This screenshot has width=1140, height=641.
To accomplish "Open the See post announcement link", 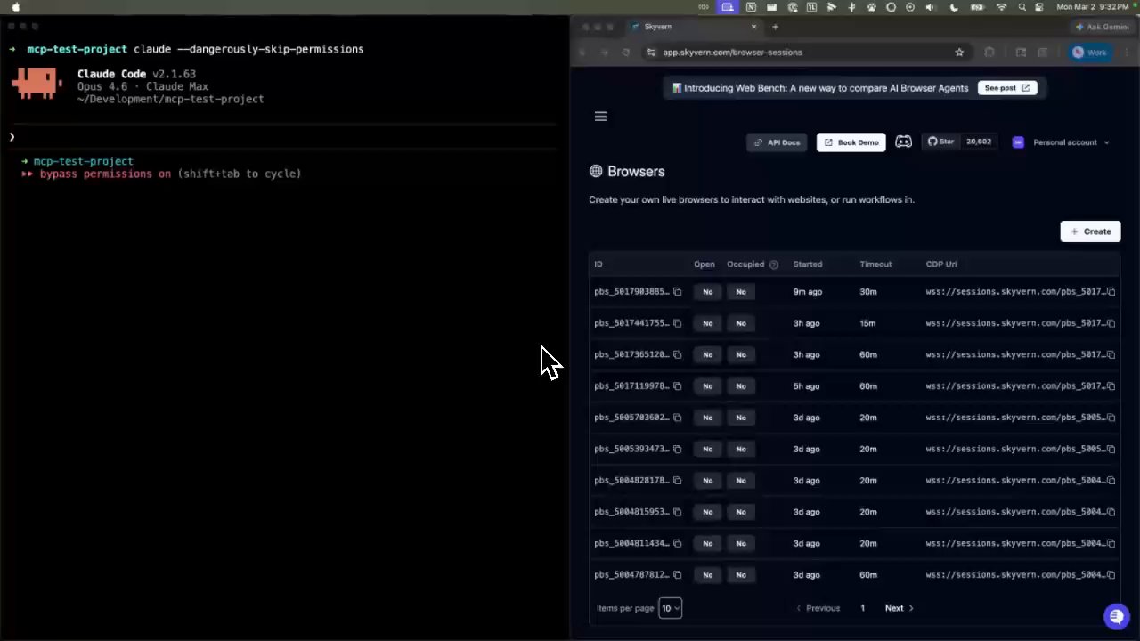I will [x=1006, y=88].
